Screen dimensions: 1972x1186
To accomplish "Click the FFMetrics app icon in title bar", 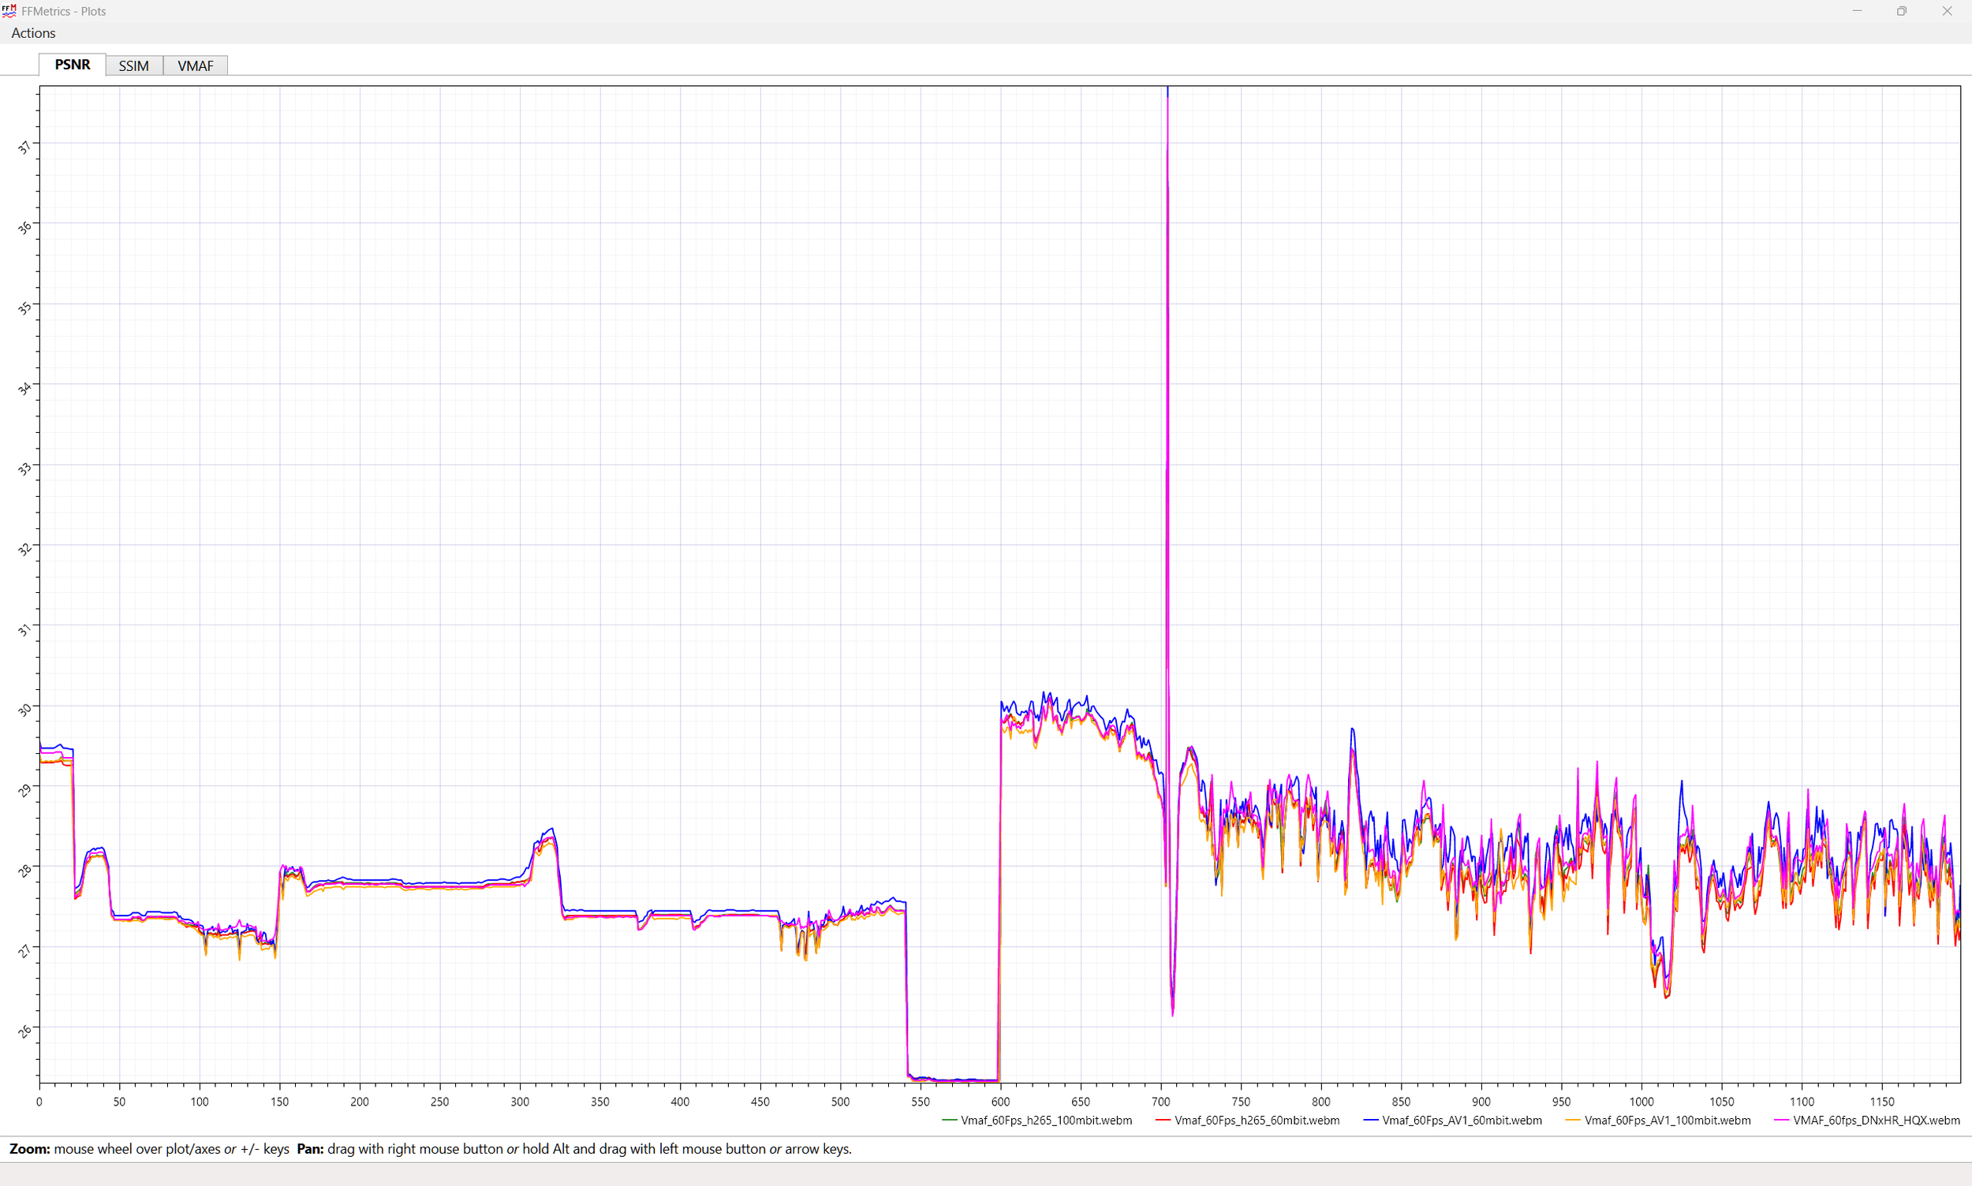I will coord(9,11).
